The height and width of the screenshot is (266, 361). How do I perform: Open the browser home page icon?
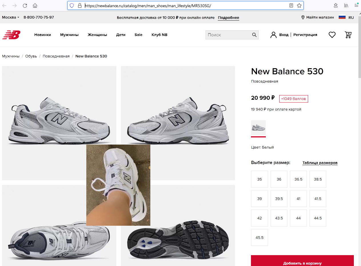[x=35, y=5]
